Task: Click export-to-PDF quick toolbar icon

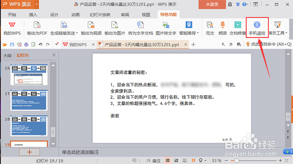Action: click(19, 44)
